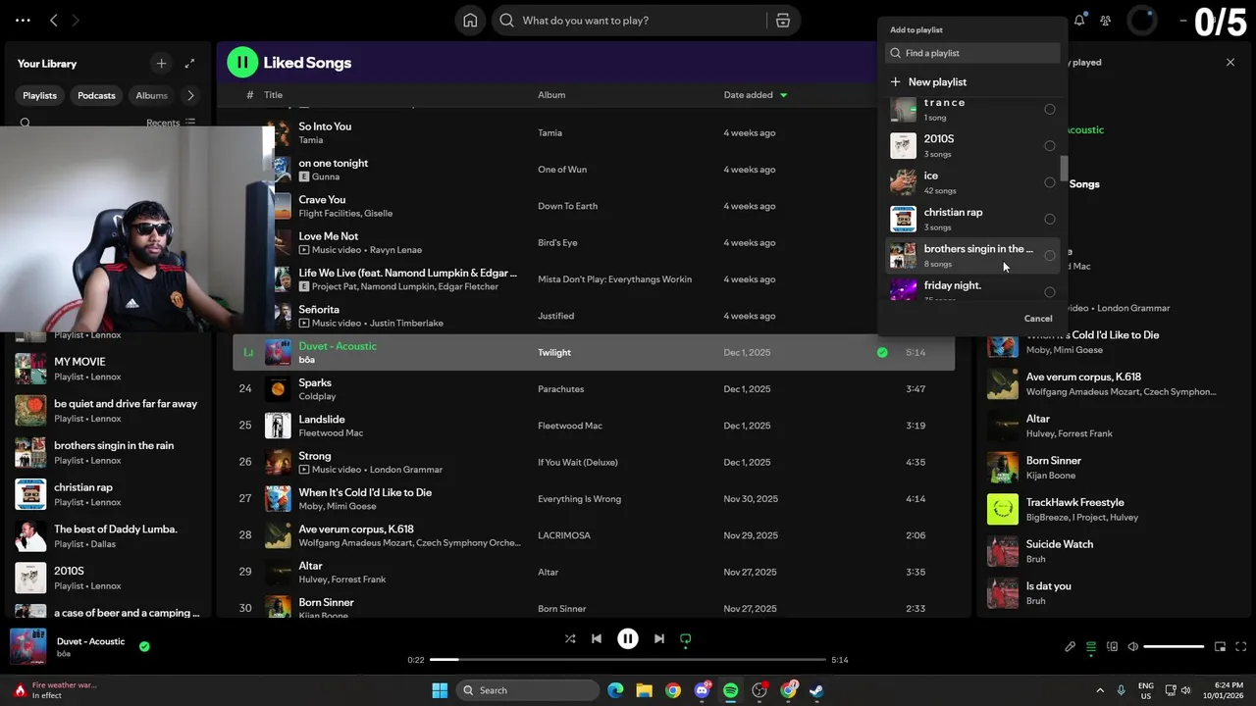Open Parachutes album link

[x=560, y=389]
